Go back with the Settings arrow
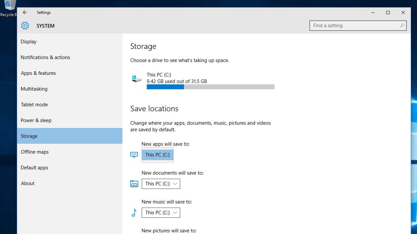Screen dimensions: 417x234 pos(25,12)
